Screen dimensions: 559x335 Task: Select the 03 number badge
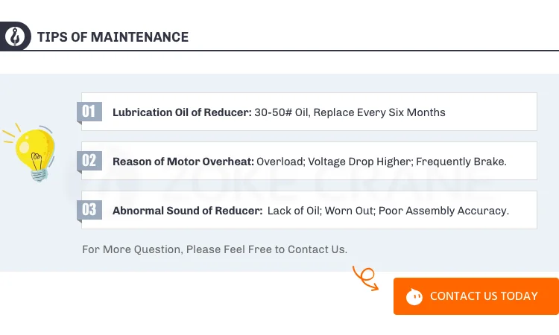(x=89, y=210)
